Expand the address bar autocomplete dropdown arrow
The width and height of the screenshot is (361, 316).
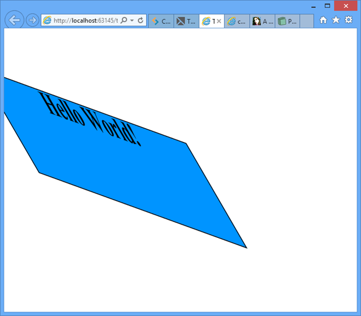132,21
